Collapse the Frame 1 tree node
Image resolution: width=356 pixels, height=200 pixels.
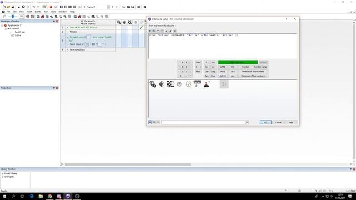[6, 29]
